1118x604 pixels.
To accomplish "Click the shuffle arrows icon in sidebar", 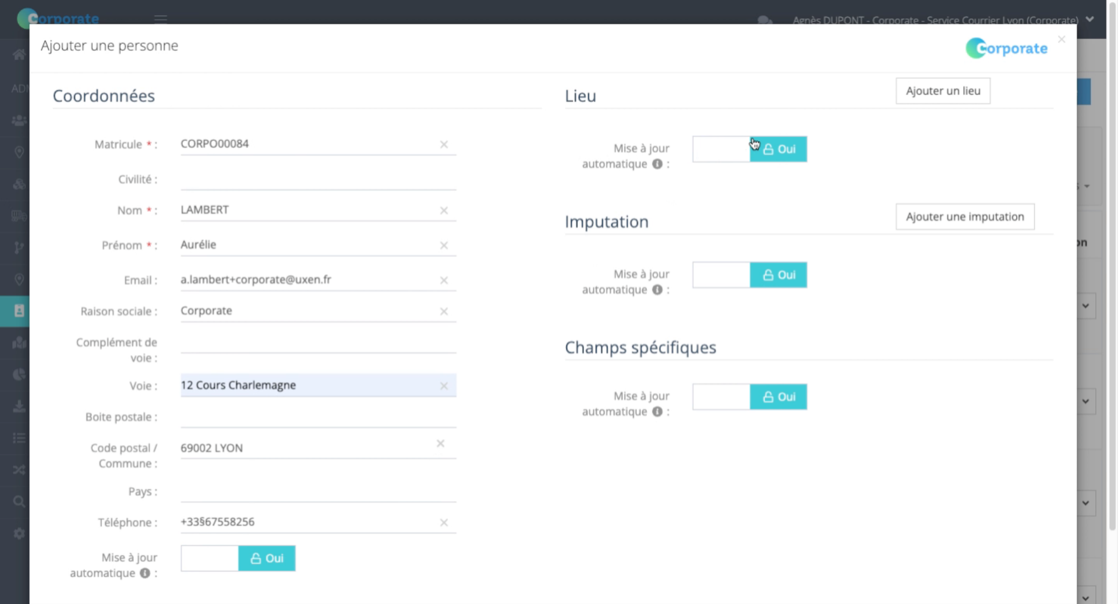I will tap(19, 470).
